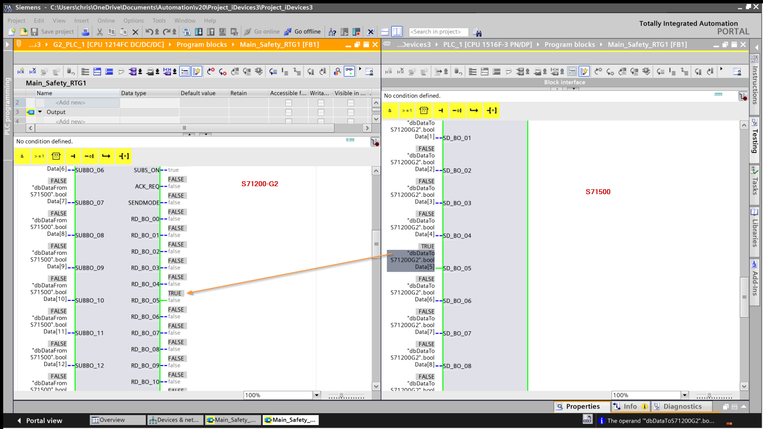
Task: Expand the project tree side arrow
Action: [x=7, y=45]
